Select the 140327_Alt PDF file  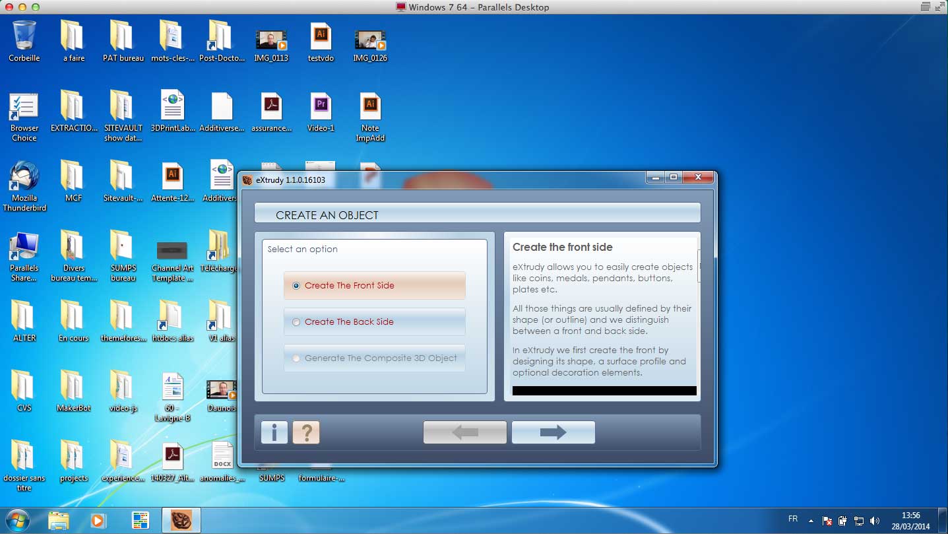(x=172, y=462)
